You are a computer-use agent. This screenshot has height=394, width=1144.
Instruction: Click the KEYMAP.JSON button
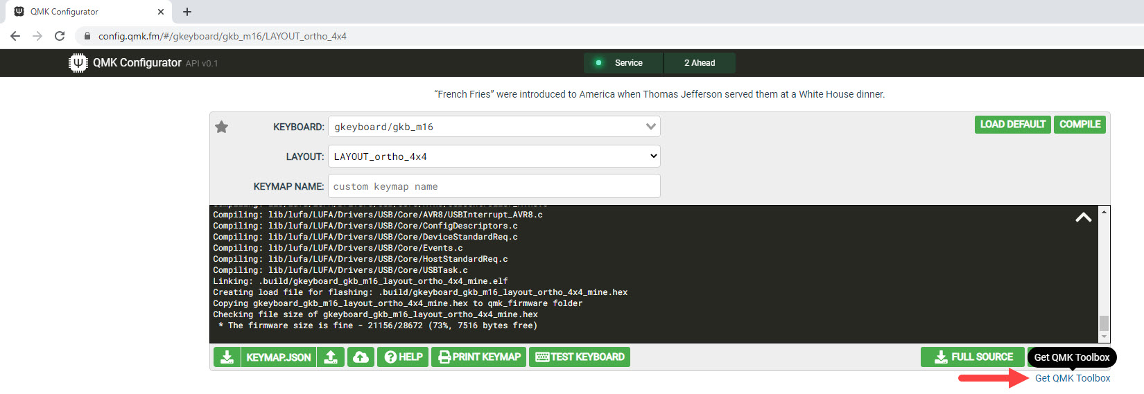[279, 357]
